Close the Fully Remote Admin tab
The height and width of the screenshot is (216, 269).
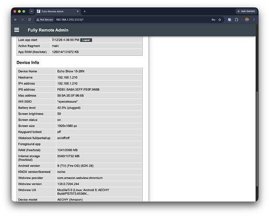coord(77,11)
